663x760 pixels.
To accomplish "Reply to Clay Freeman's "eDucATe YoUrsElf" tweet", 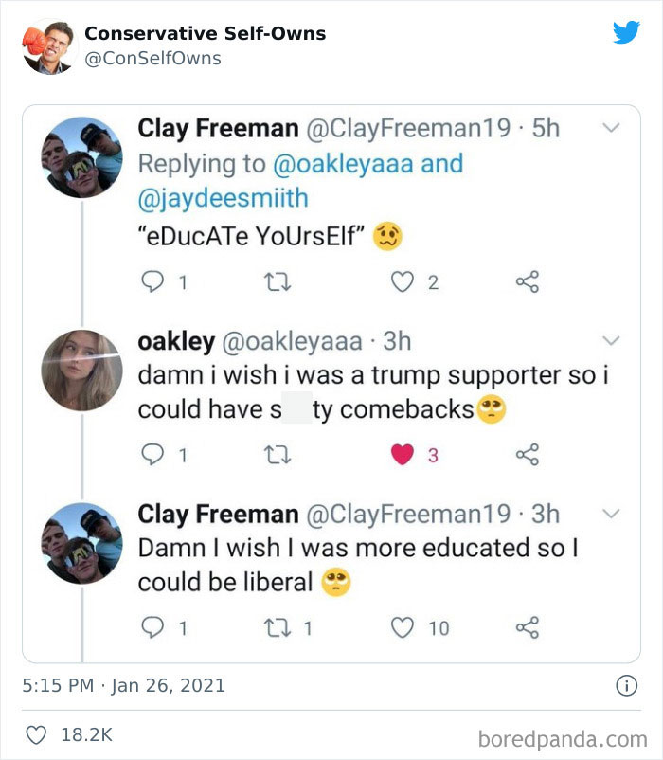I will (x=152, y=282).
